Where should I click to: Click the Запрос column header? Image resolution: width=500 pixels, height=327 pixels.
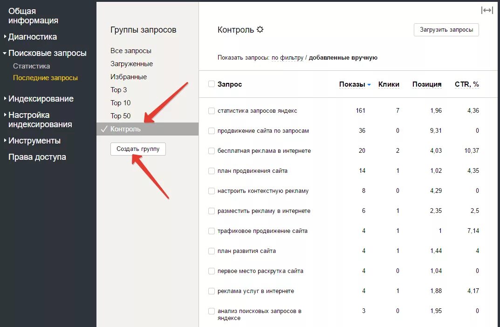click(x=230, y=84)
